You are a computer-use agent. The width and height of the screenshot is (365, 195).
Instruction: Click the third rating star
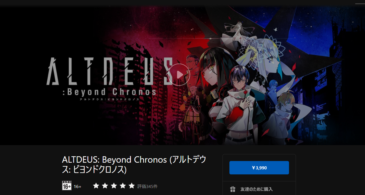pyautogui.click(x=114, y=186)
